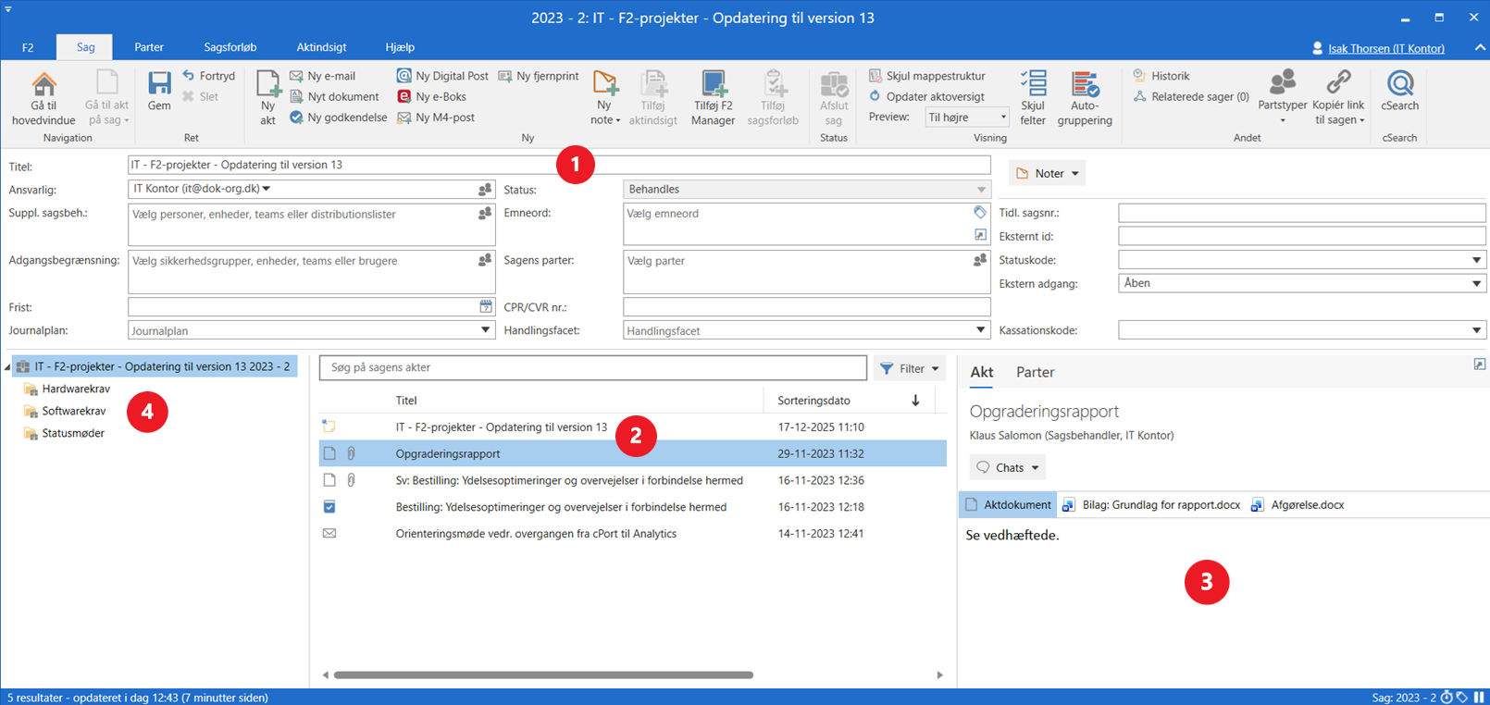This screenshot has width=1490, height=705.
Task: Open the Noter button
Action: tap(1047, 173)
